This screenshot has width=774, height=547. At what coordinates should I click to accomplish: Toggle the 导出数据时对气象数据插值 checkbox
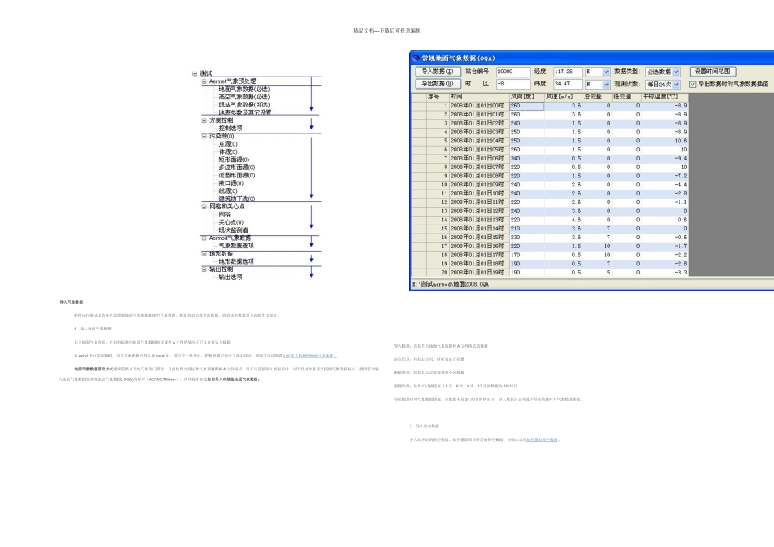(x=693, y=85)
